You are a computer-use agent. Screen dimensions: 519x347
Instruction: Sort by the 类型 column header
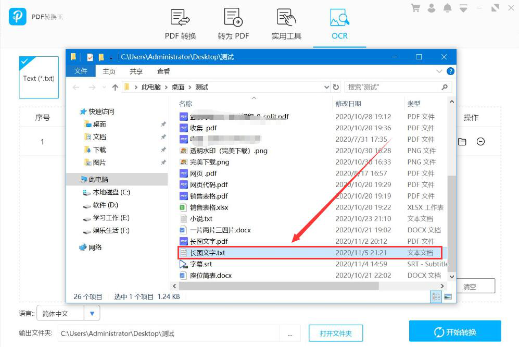coord(414,104)
